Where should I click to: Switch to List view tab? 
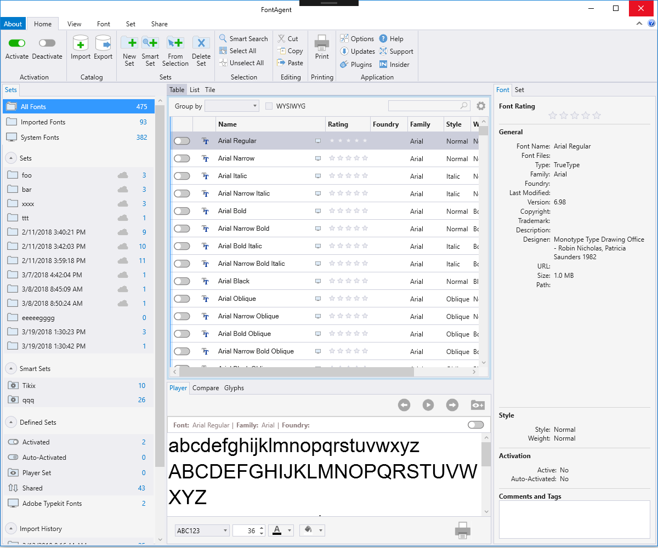click(195, 90)
